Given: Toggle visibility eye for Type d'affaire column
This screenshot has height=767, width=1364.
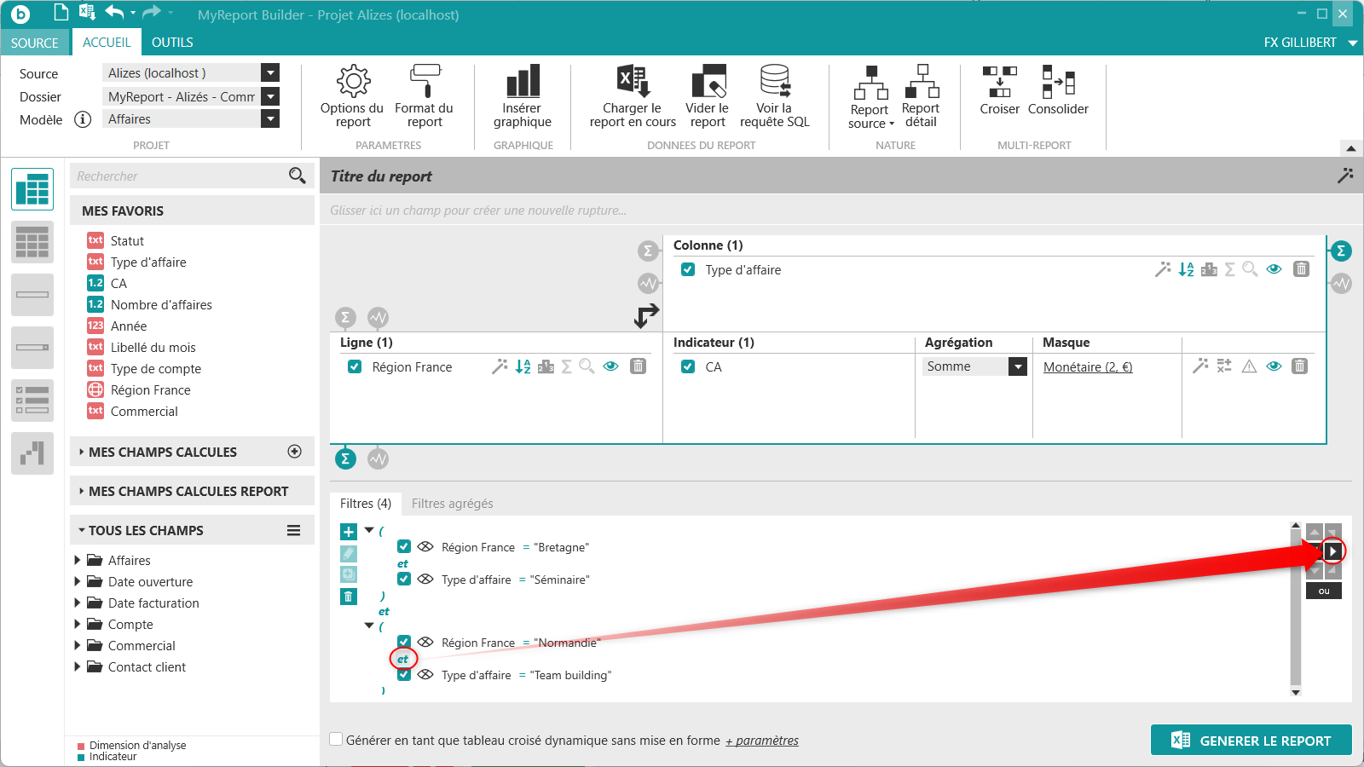Looking at the screenshot, I should tap(1274, 269).
